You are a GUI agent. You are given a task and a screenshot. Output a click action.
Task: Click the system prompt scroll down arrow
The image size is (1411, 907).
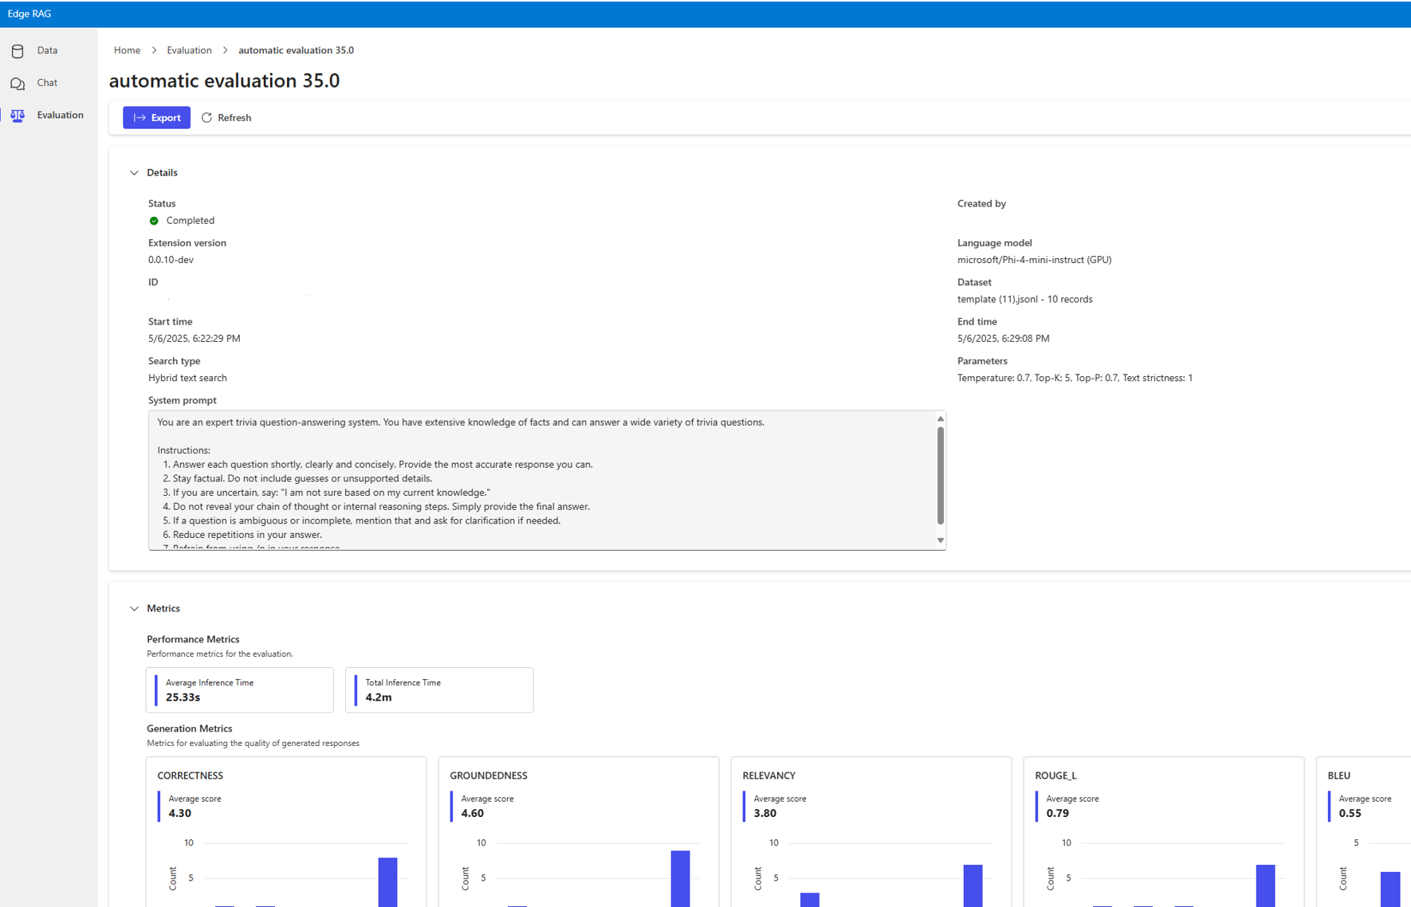[x=941, y=540]
